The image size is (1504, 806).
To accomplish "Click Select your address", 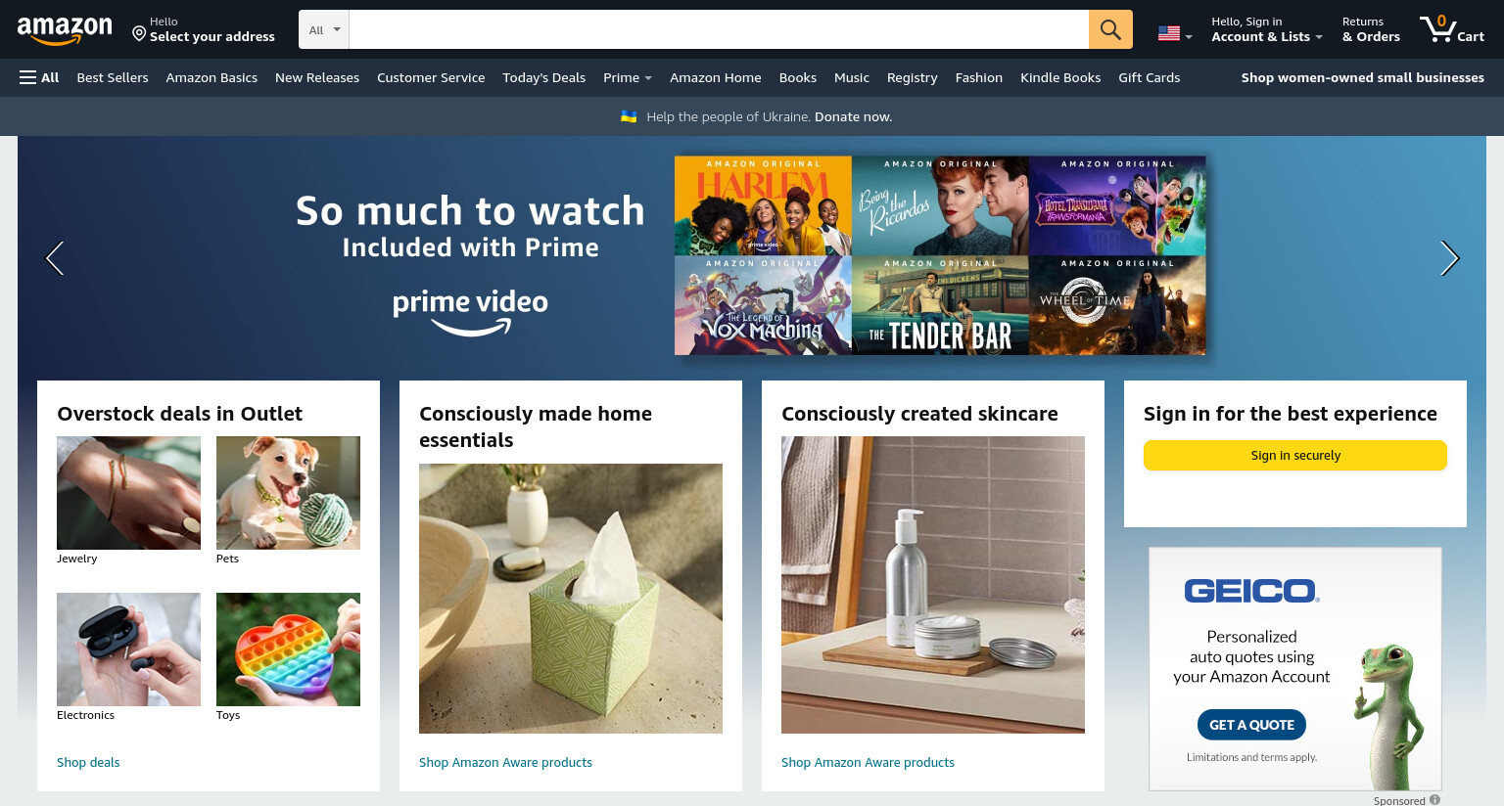I will (x=212, y=36).
